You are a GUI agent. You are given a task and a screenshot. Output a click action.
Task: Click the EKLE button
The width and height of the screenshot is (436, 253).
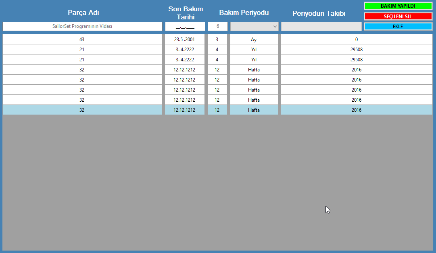pyautogui.click(x=398, y=26)
